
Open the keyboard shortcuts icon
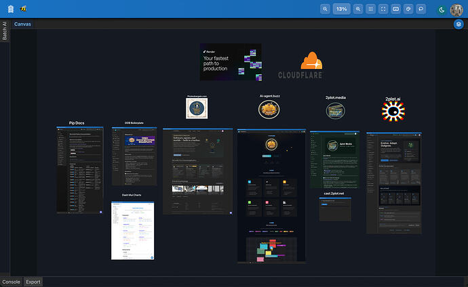point(396,9)
